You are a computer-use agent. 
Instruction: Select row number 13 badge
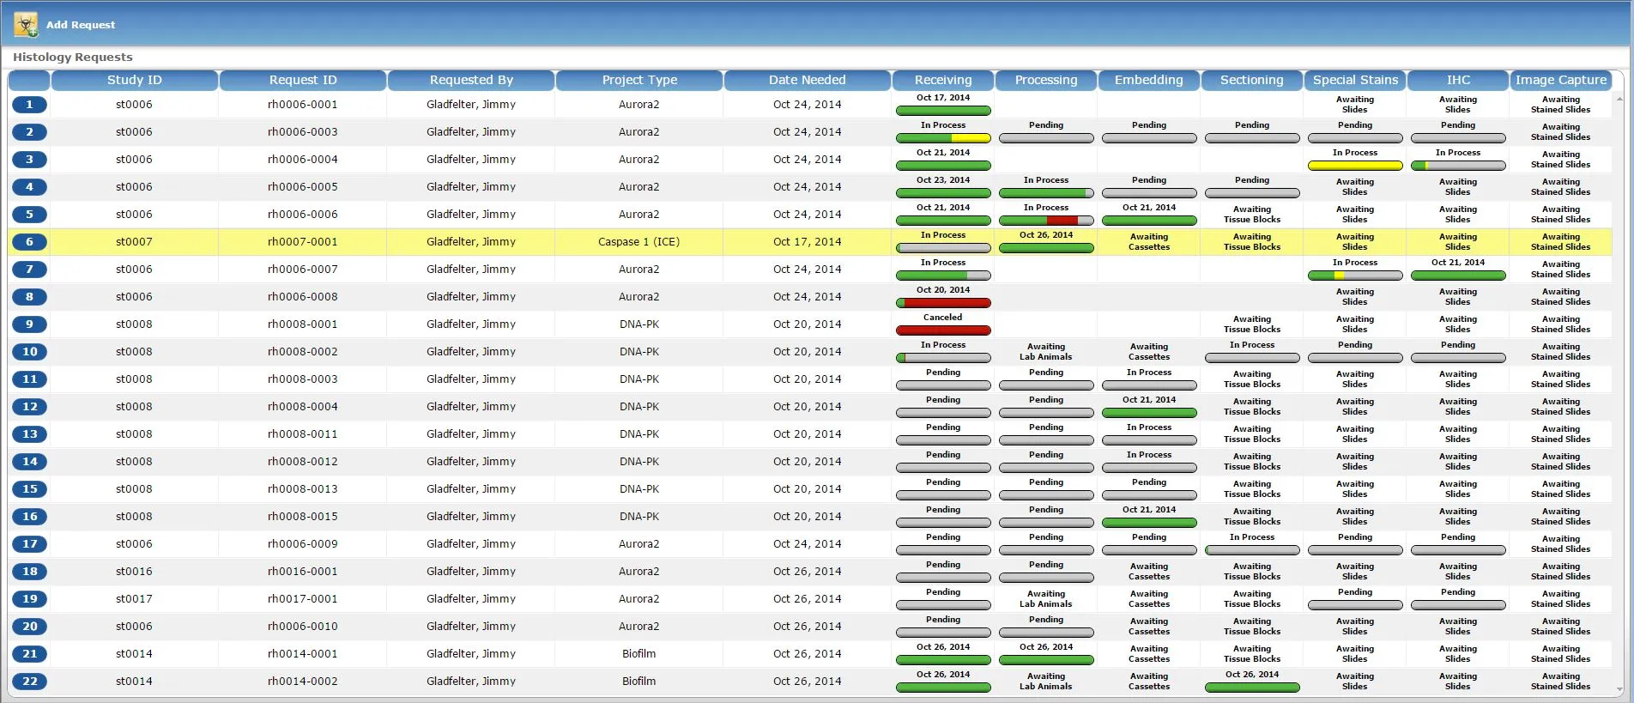tap(29, 434)
